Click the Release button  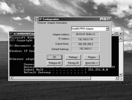point(73,57)
